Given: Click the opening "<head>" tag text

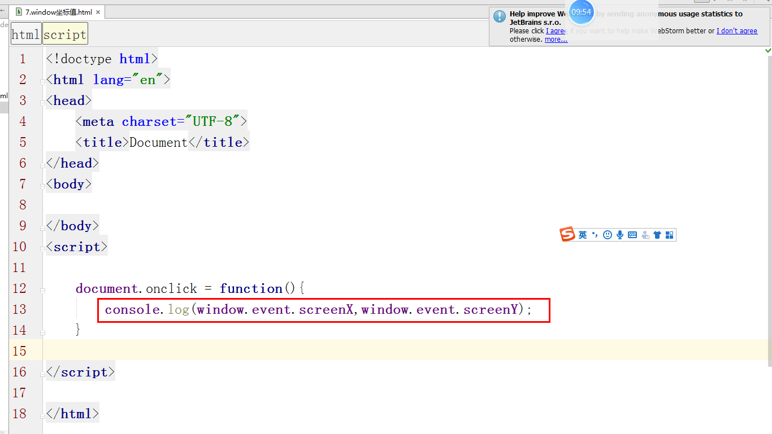Looking at the screenshot, I should (69, 100).
